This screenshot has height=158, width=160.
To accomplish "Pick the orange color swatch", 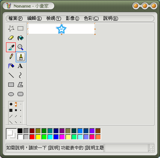I will [98, 137].
